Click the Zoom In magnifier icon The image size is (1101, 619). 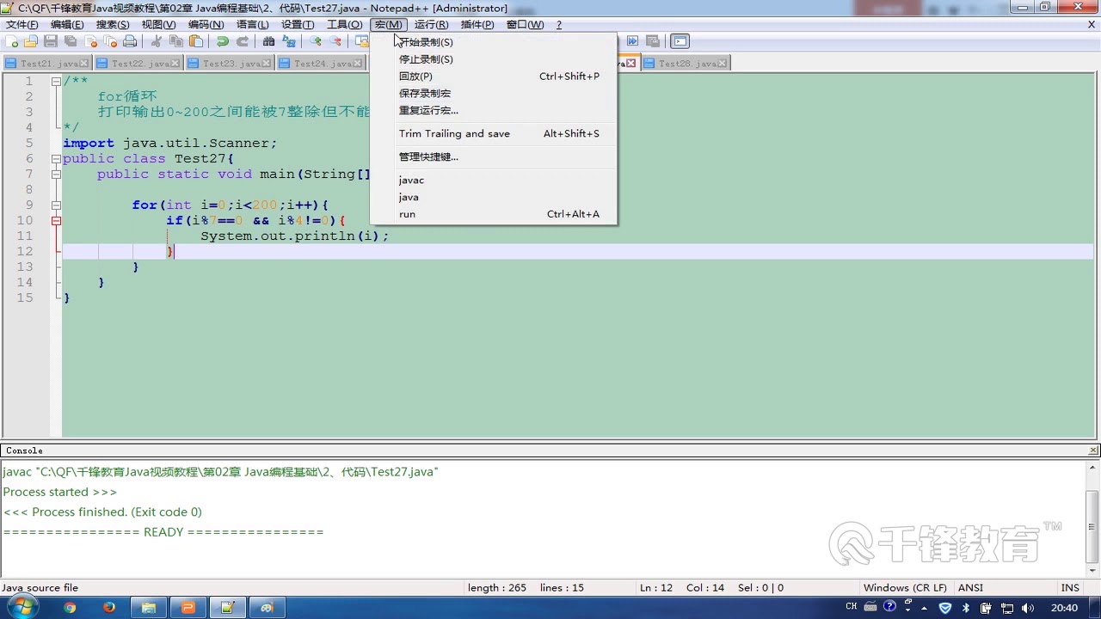[316, 41]
